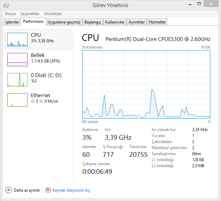
Task: Open the Görüntüle menu
Action: pyautogui.click(x=52, y=14)
